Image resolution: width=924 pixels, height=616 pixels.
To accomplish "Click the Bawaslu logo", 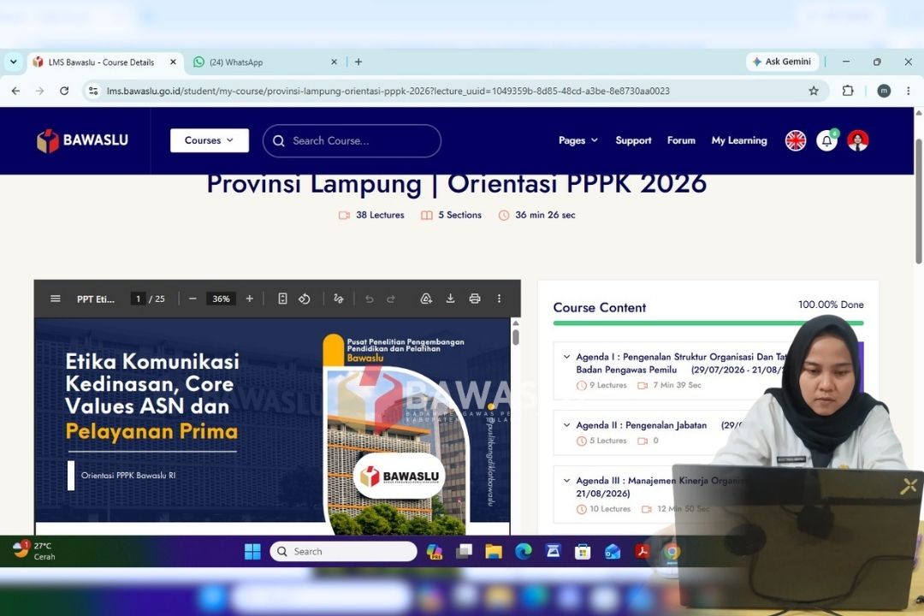I will (82, 140).
